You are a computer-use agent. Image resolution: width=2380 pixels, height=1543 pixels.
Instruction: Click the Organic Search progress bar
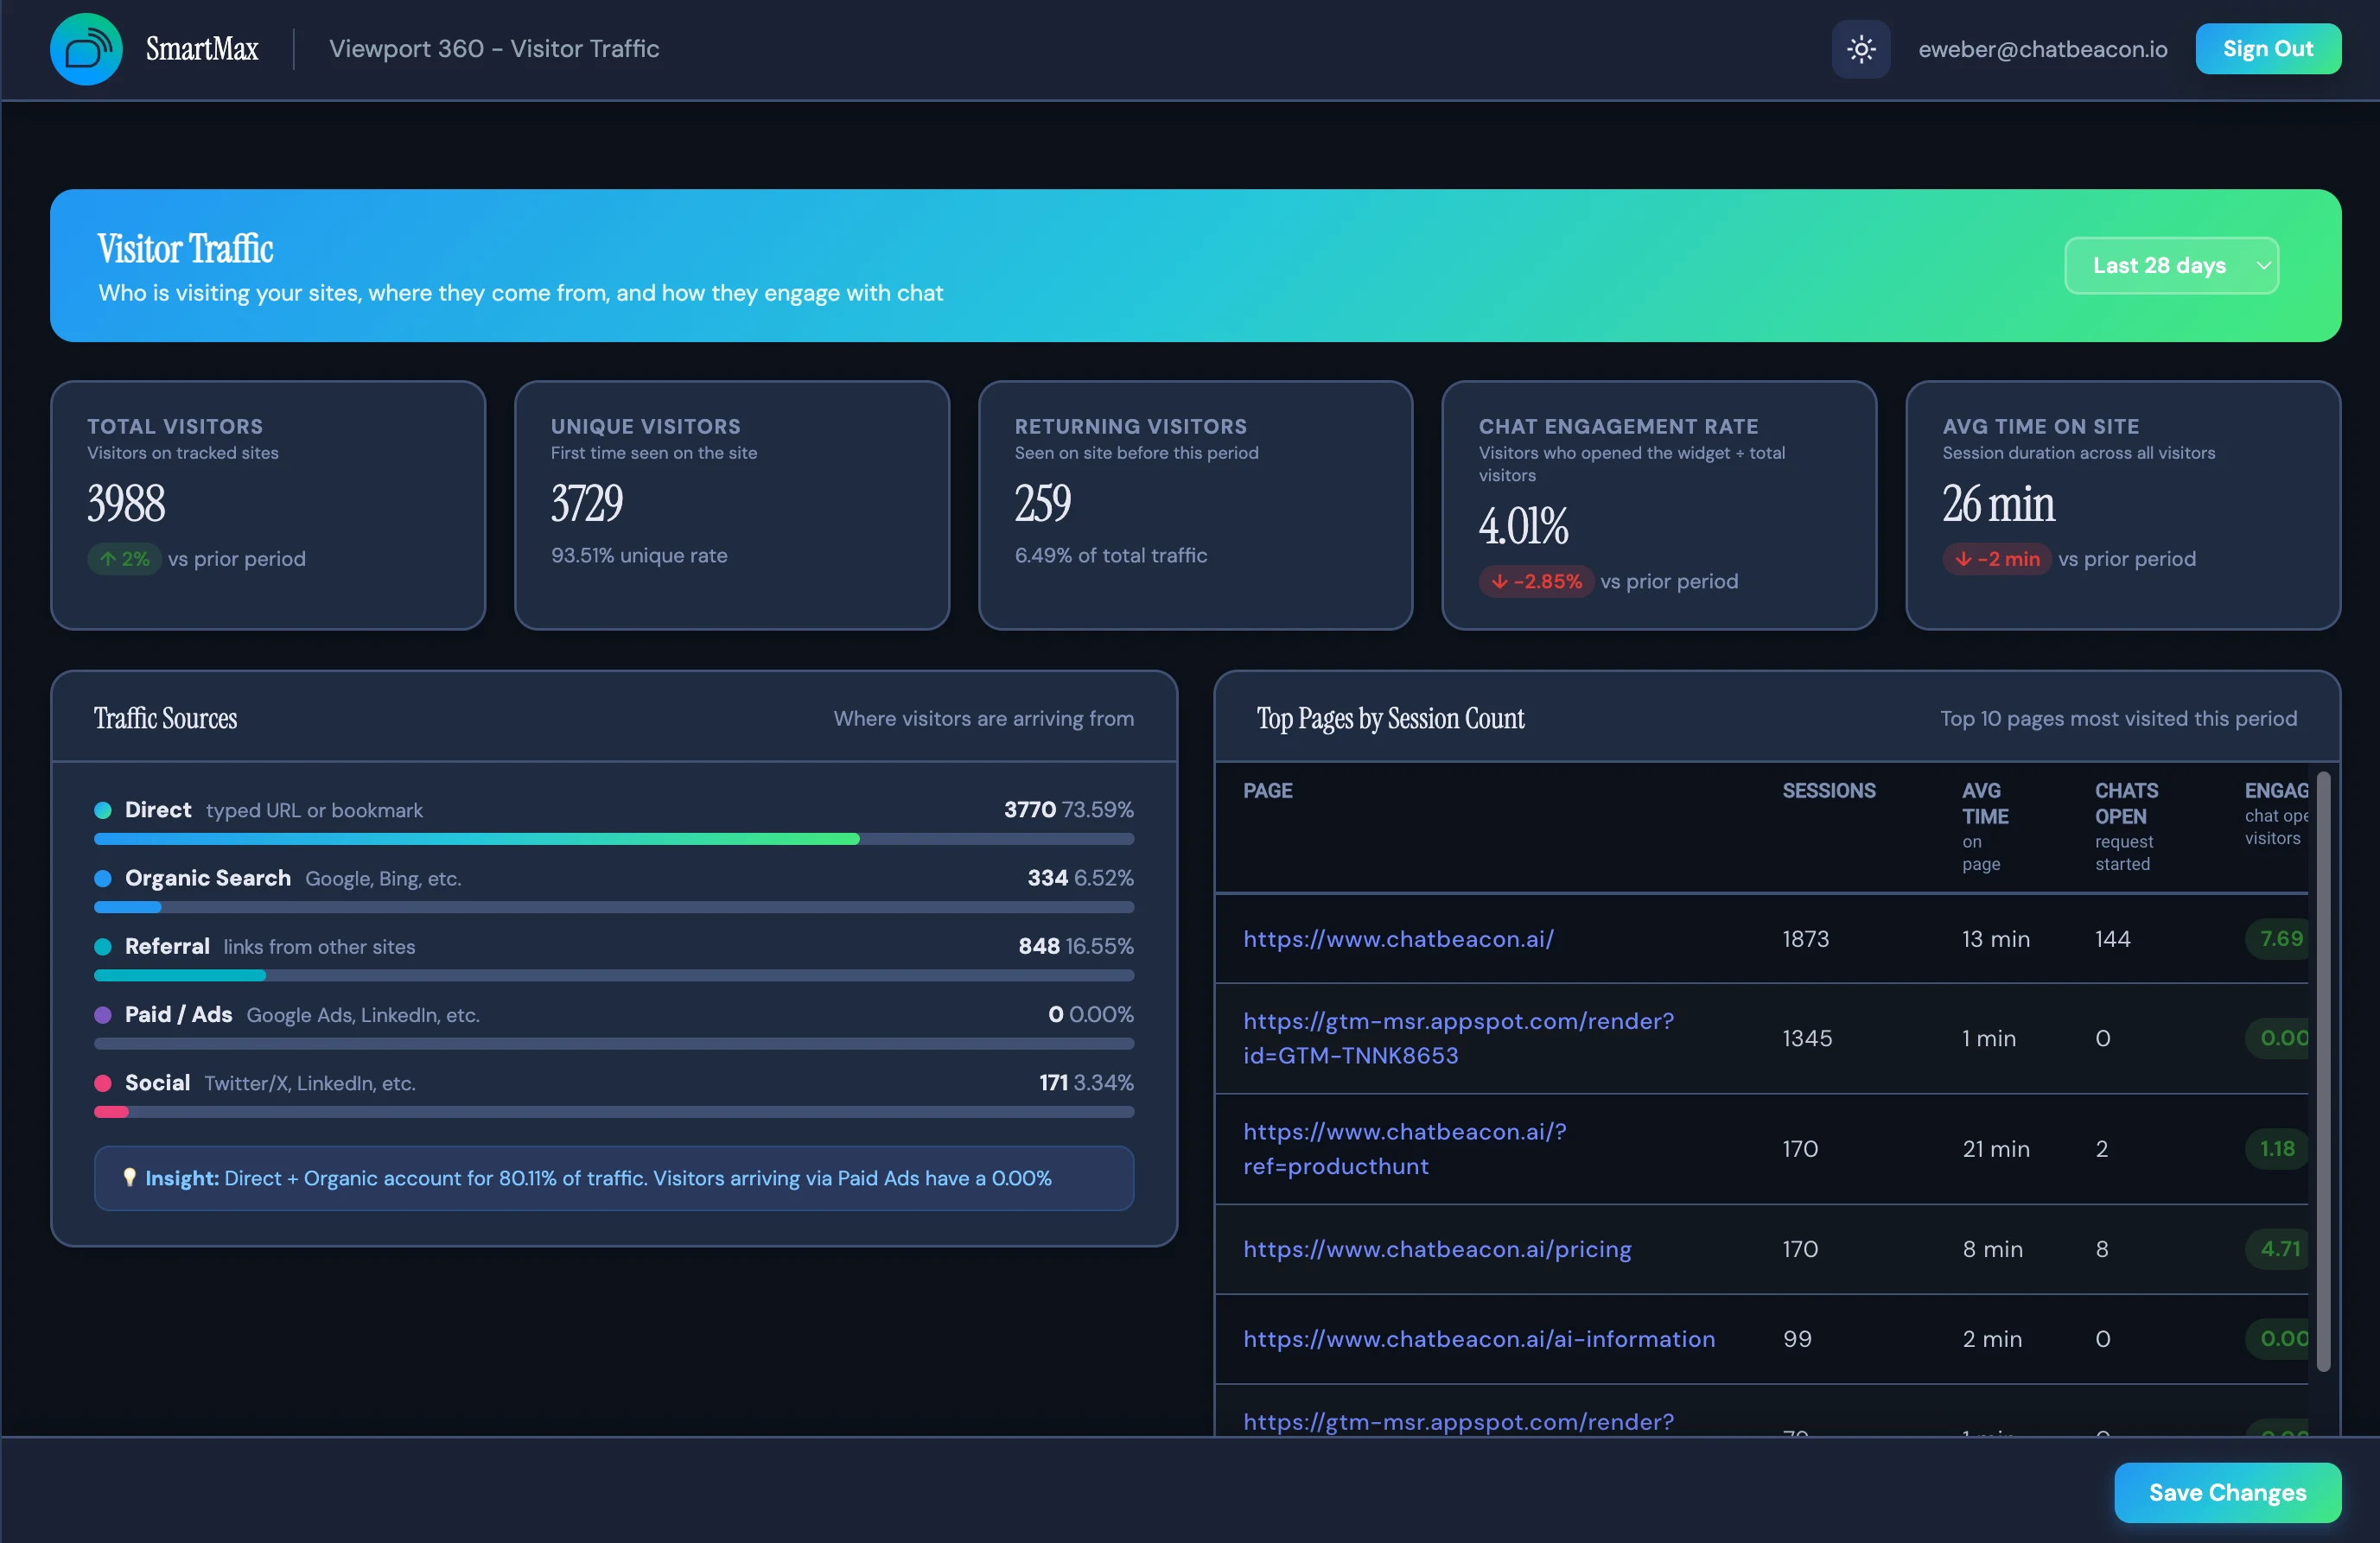[x=614, y=907]
